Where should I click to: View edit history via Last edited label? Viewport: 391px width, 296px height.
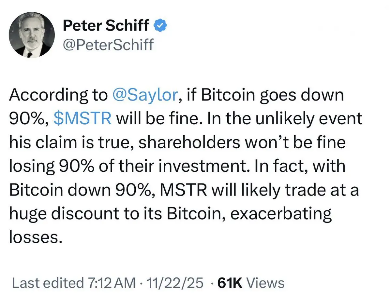48,283
